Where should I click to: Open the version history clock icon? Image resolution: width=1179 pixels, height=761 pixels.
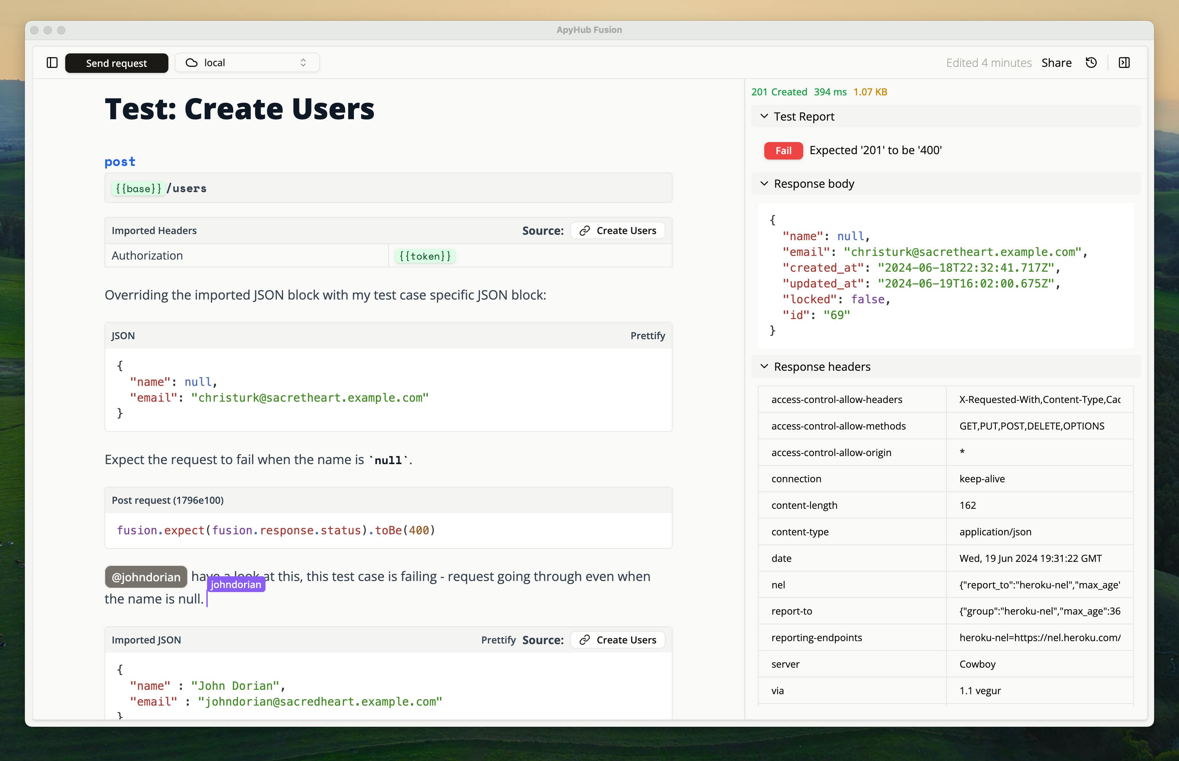coord(1091,63)
